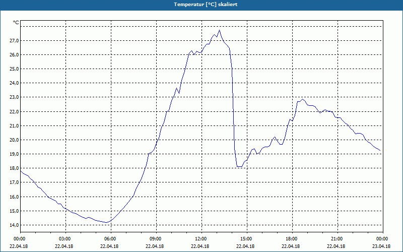This screenshot has width=403, height=252.
Task: Click the 18,0 axis label
Action: tap(14, 168)
